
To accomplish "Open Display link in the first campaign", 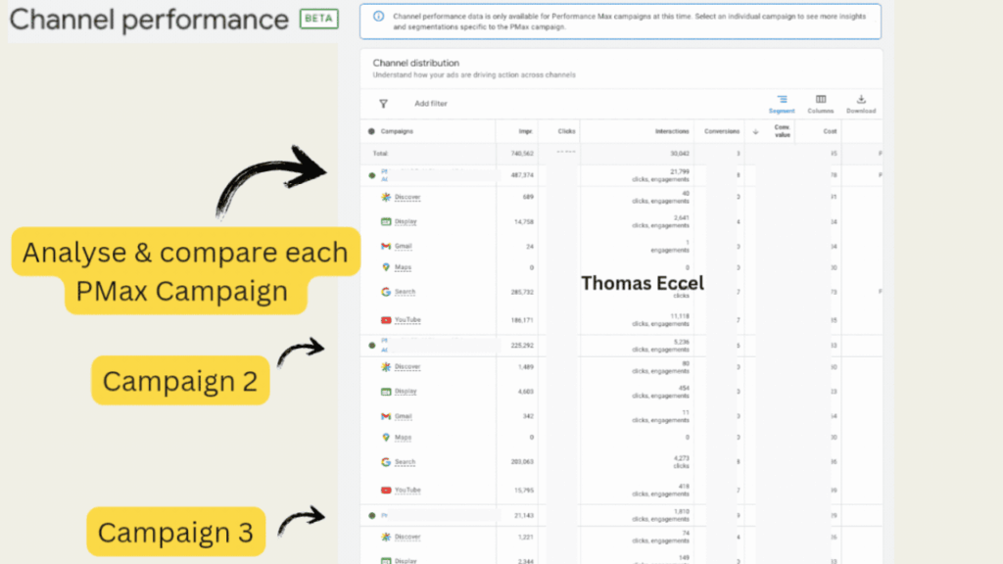I will coord(406,222).
